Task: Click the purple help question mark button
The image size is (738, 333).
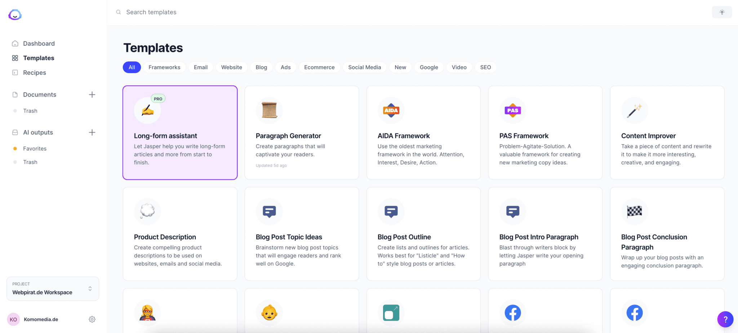Action: [725, 319]
